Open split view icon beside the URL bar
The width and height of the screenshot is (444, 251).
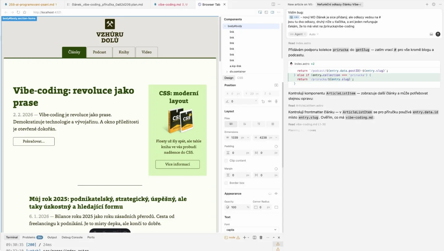(x=272, y=12)
